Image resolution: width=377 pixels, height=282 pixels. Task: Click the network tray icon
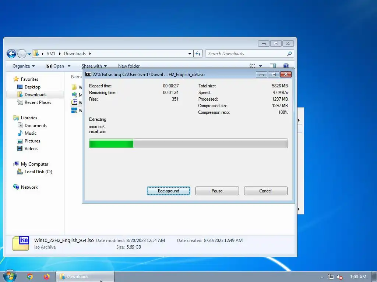coord(331,277)
